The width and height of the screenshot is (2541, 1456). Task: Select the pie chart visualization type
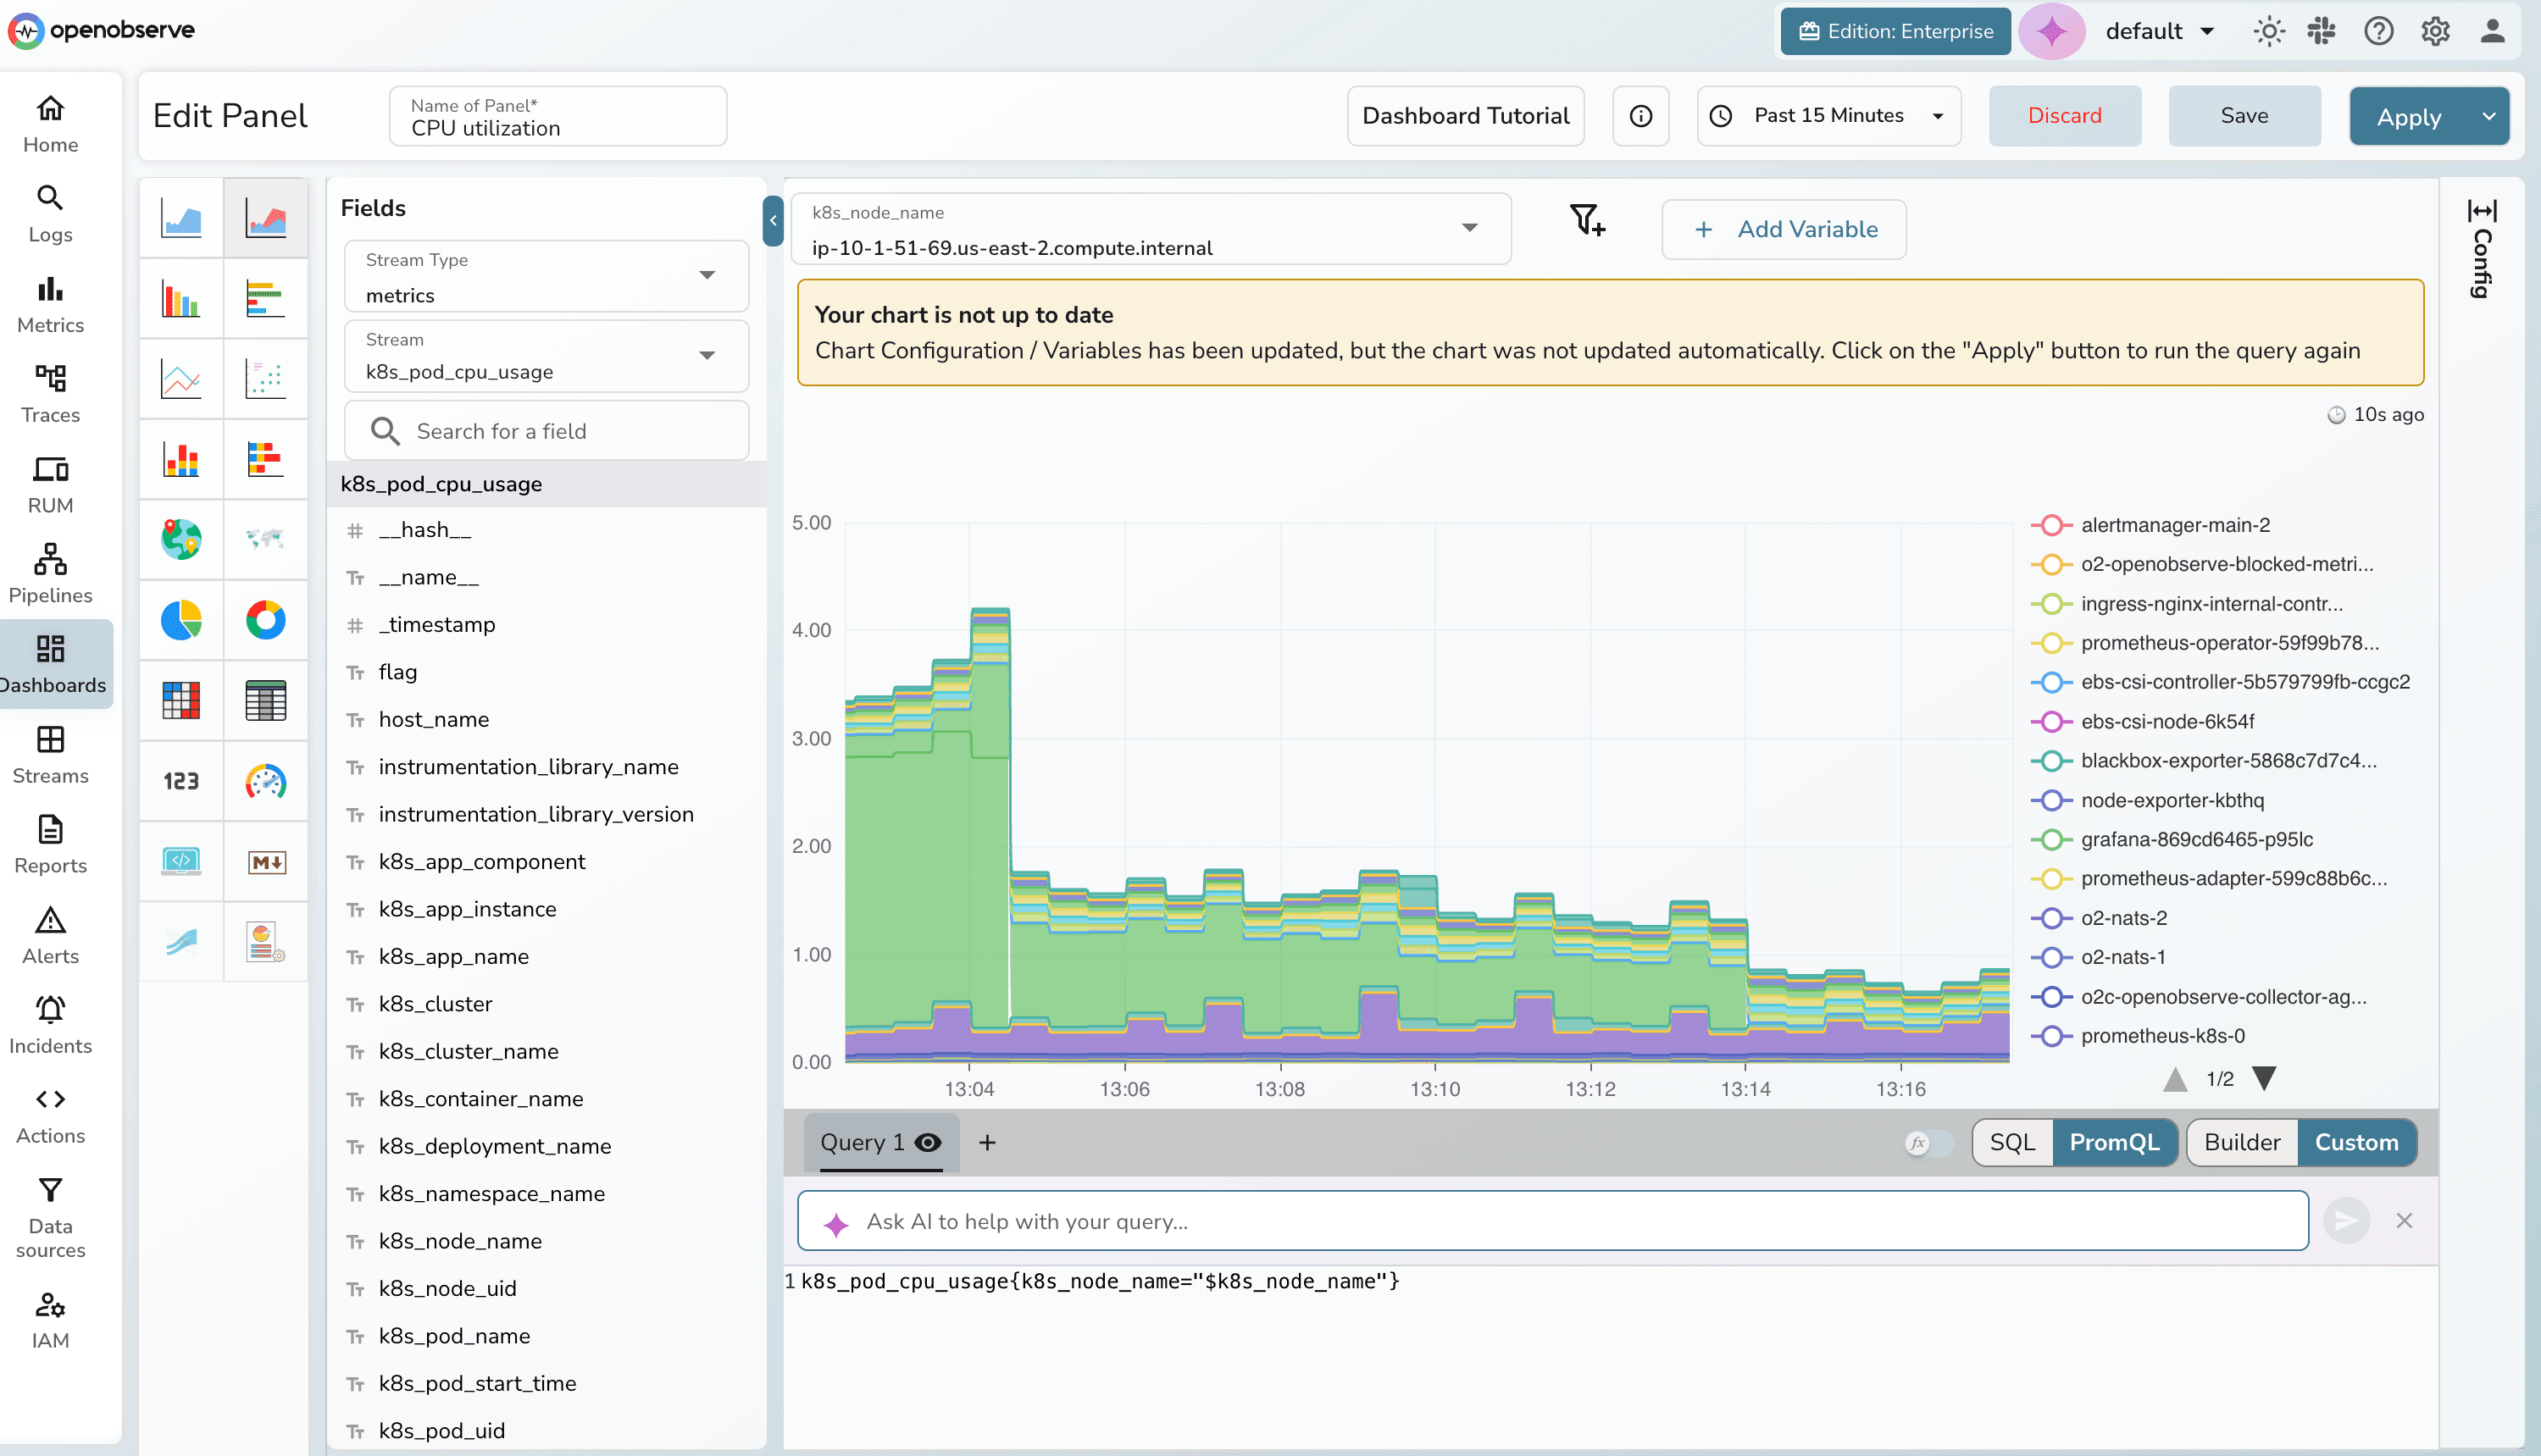[x=181, y=620]
